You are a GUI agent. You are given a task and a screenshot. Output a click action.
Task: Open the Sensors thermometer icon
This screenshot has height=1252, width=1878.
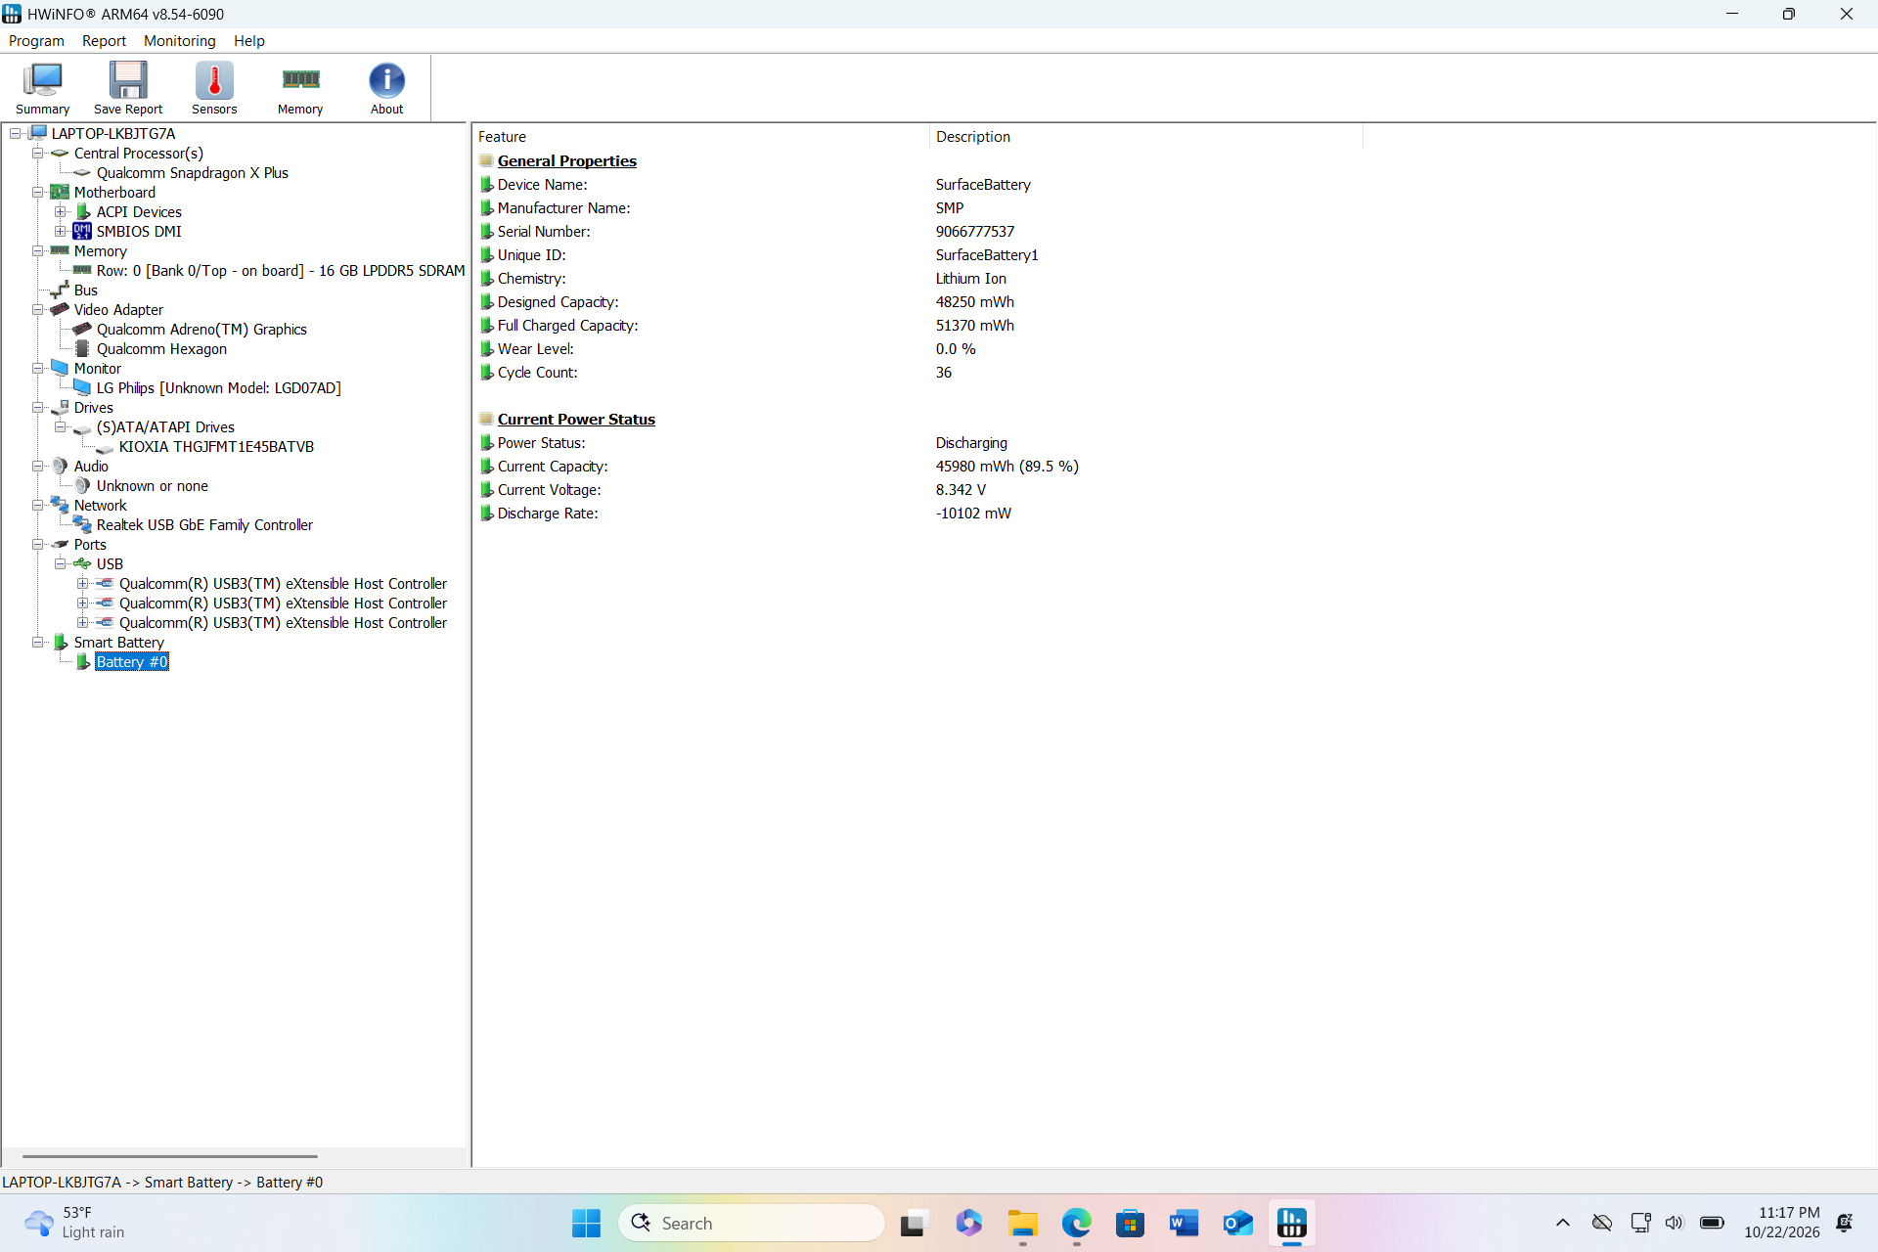pyautogui.click(x=214, y=88)
